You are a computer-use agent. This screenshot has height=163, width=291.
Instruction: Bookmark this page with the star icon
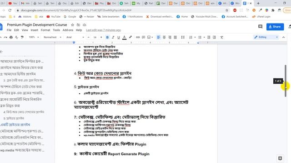pyautogui.click(x=227, y=10)
